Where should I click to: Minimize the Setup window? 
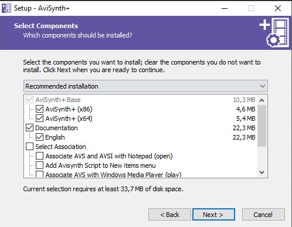(x=225, y=8)
